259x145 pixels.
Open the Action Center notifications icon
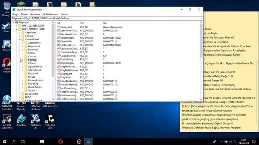pos(254,141)
